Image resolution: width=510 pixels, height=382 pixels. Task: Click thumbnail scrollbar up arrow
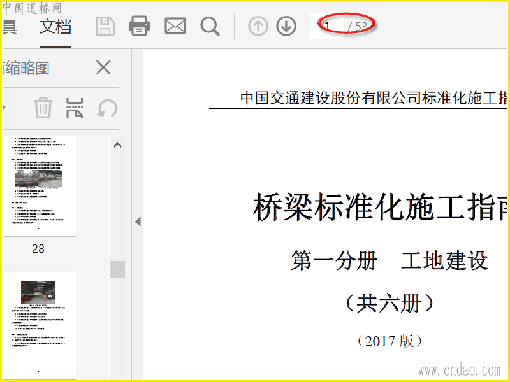coord(117,145)
